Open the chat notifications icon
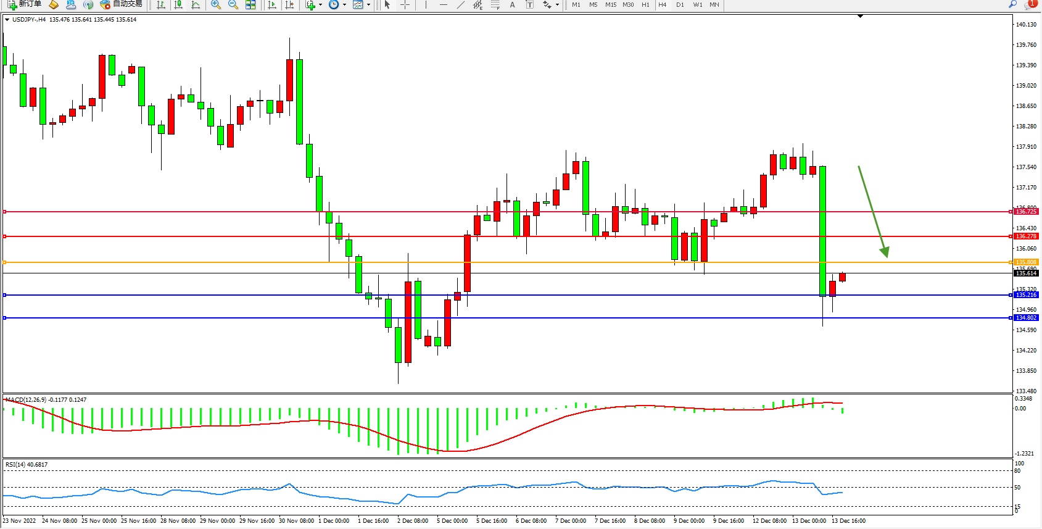 [1030, 5]
